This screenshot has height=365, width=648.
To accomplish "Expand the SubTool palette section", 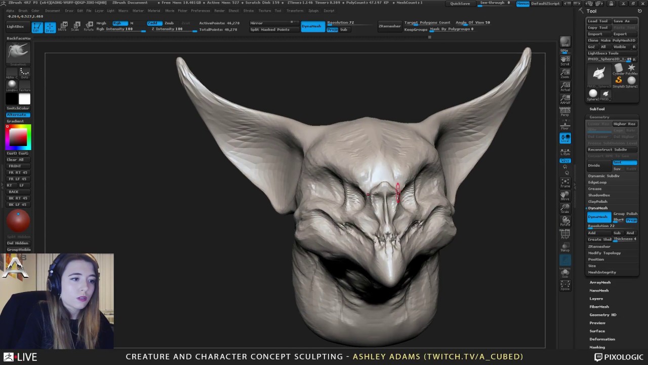I will 597,109.
